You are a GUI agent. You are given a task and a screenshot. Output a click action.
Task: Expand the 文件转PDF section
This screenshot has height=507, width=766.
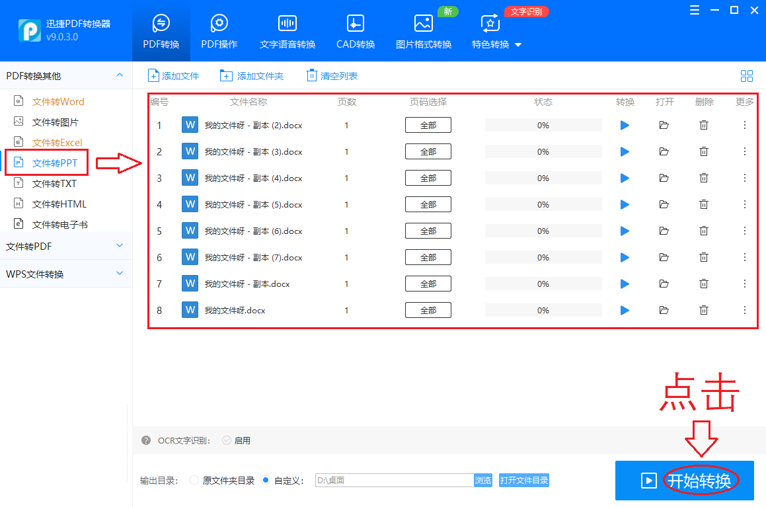(x=120, y=246)
